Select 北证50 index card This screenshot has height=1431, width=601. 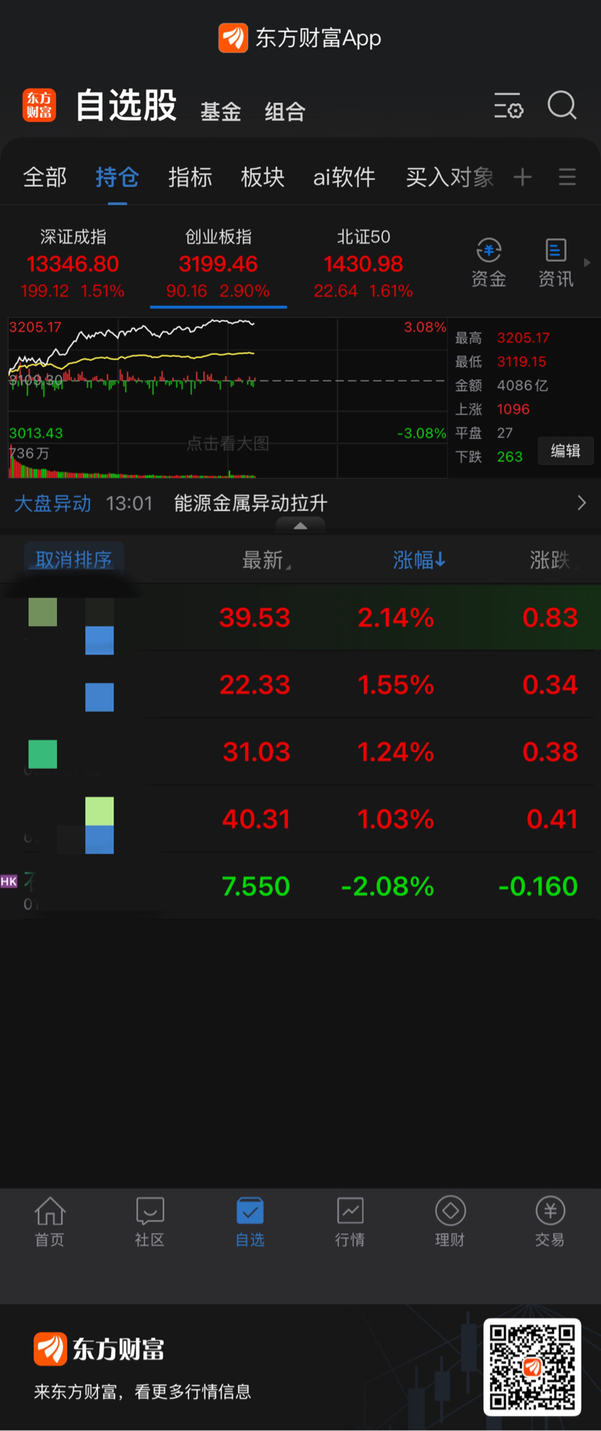pyautogui.click(x=363, y=264)
